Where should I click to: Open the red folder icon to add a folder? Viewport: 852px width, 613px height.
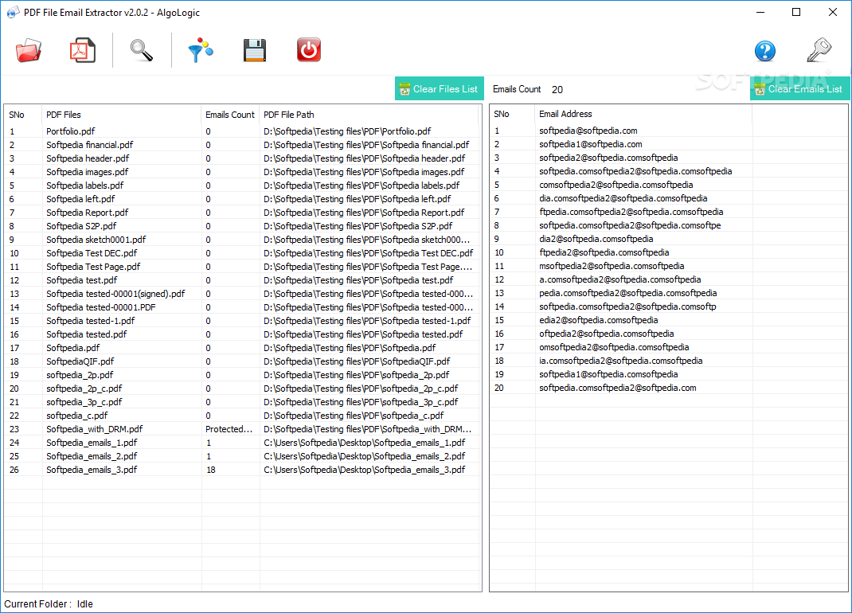click(28, 50)
